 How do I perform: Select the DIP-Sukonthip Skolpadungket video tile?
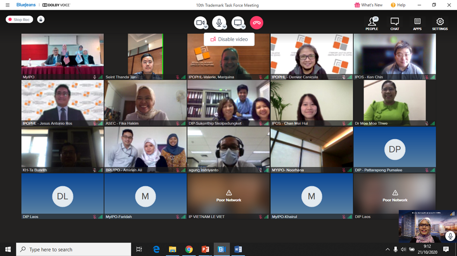pos(229,103)
